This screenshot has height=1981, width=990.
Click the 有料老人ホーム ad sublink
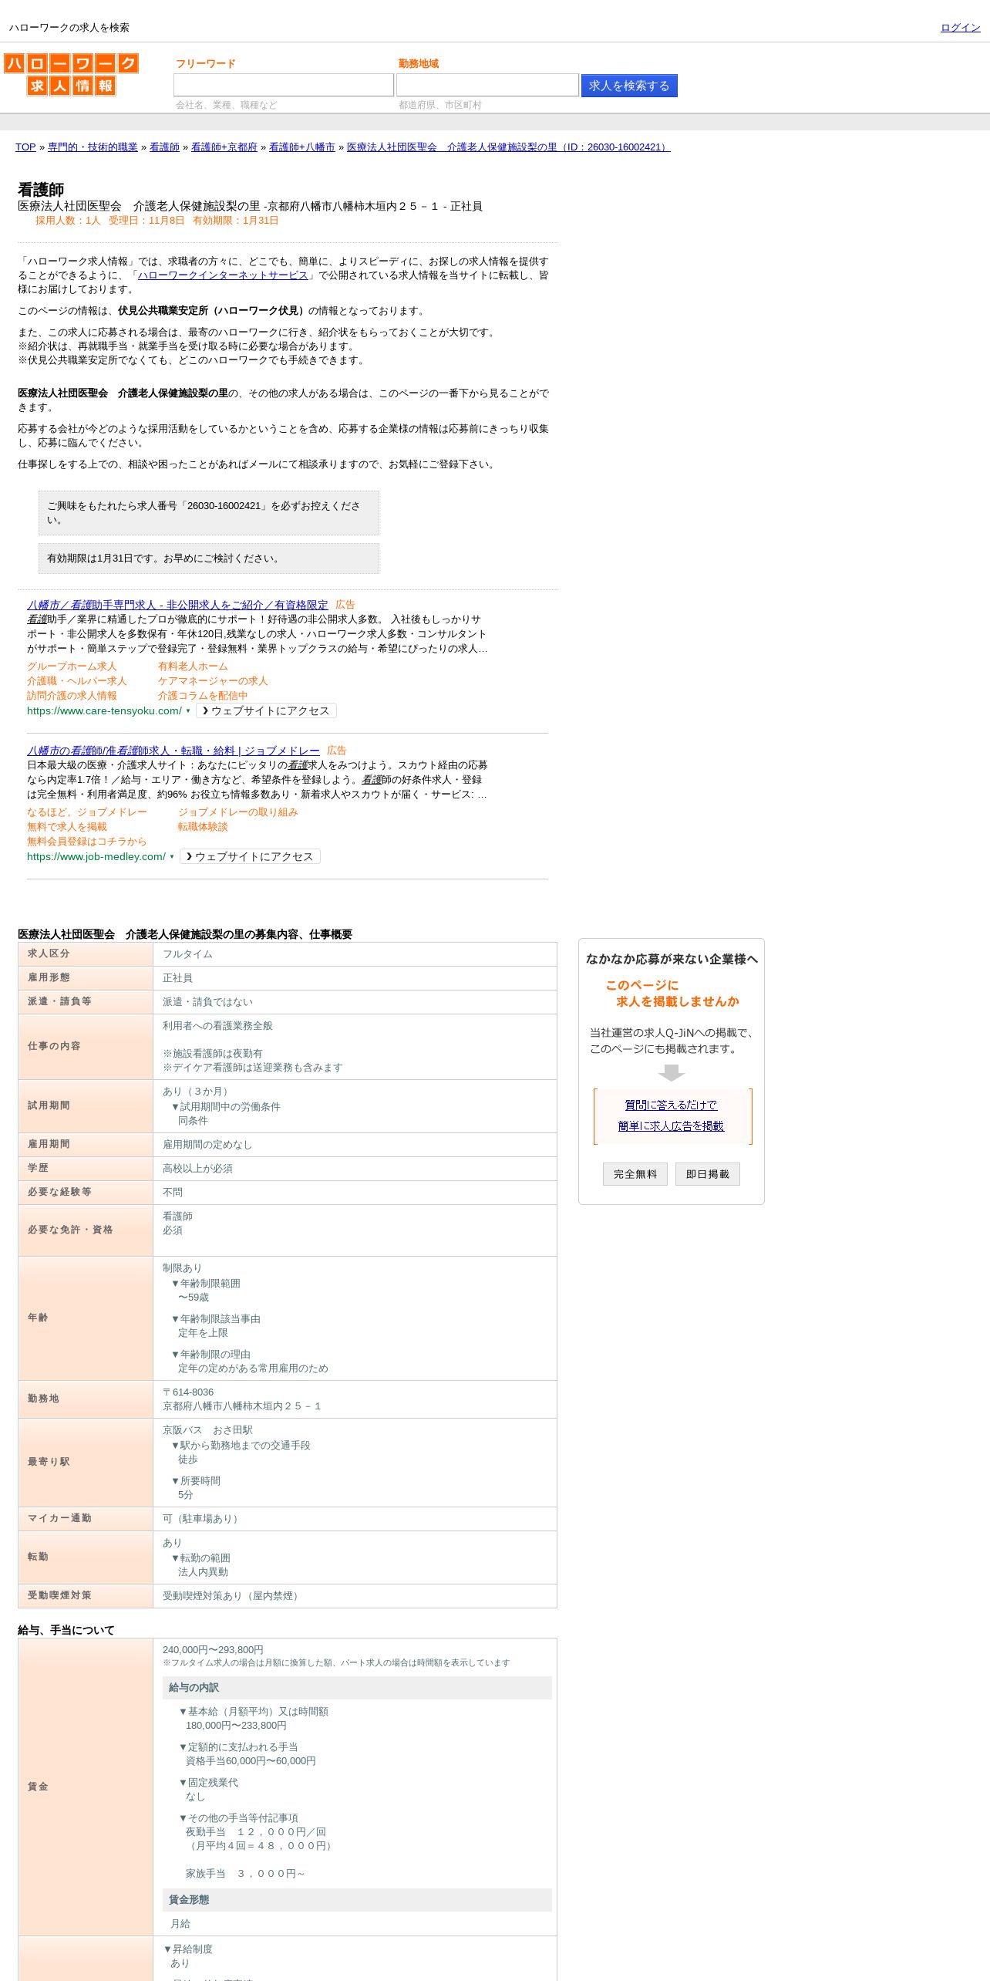pyautogui.click(x=193, y=667)
